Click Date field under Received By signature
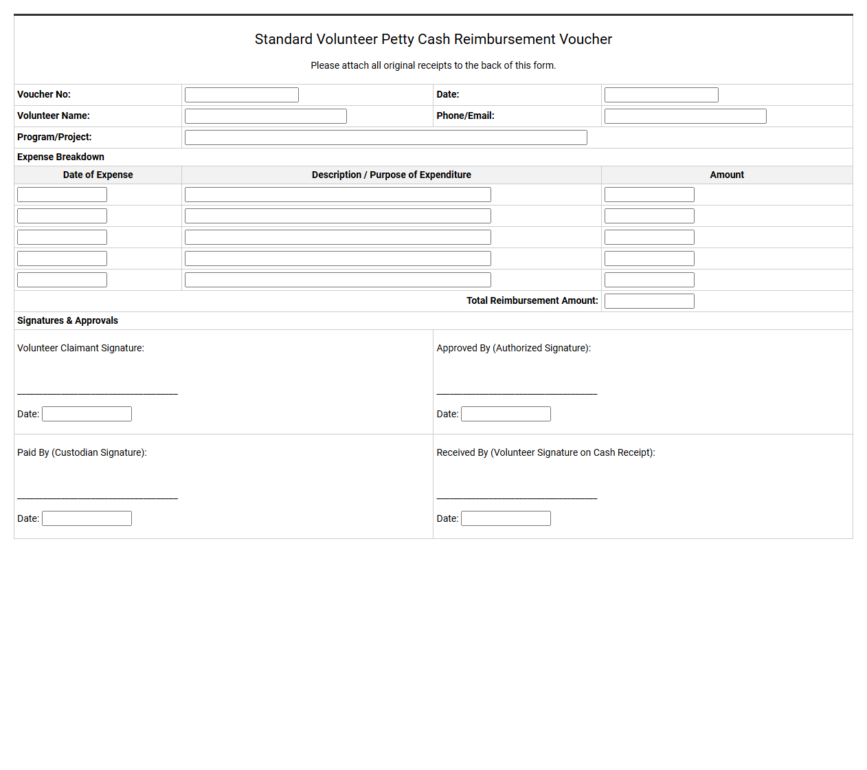This screenshot has width=867, height=770. tap(506, 518)
